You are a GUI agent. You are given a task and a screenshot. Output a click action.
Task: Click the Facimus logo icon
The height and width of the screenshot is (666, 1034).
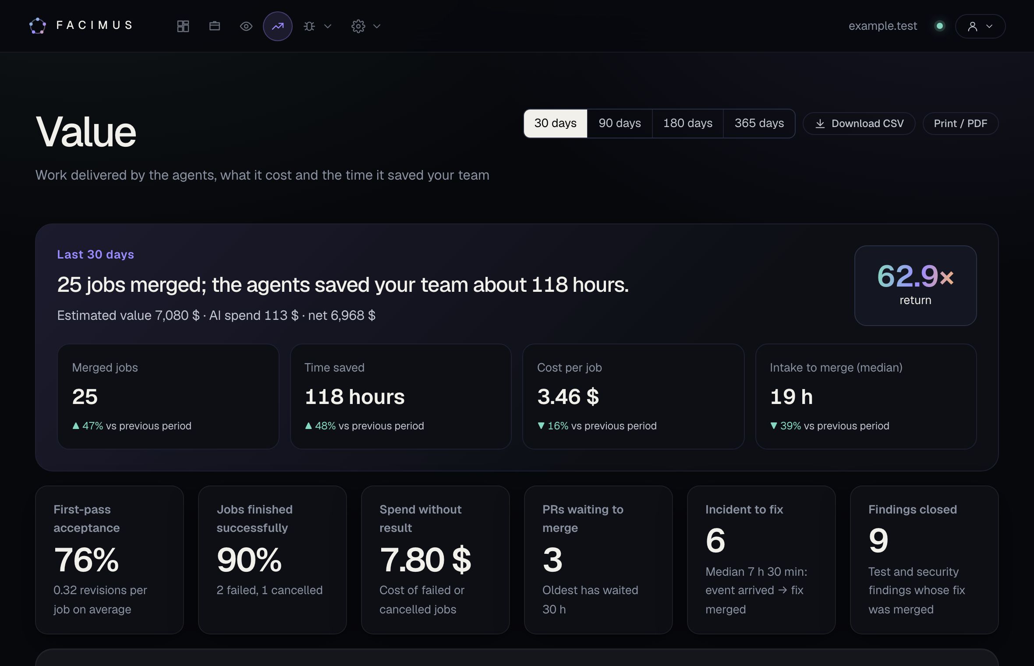[x=38, y=26]
